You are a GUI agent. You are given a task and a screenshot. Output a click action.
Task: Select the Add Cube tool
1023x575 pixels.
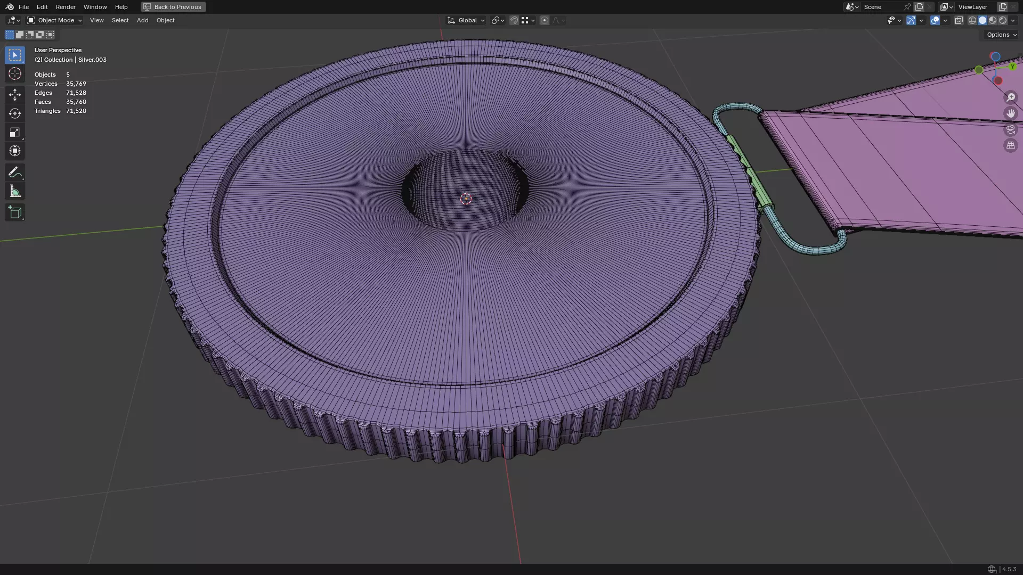coord(15,212)
